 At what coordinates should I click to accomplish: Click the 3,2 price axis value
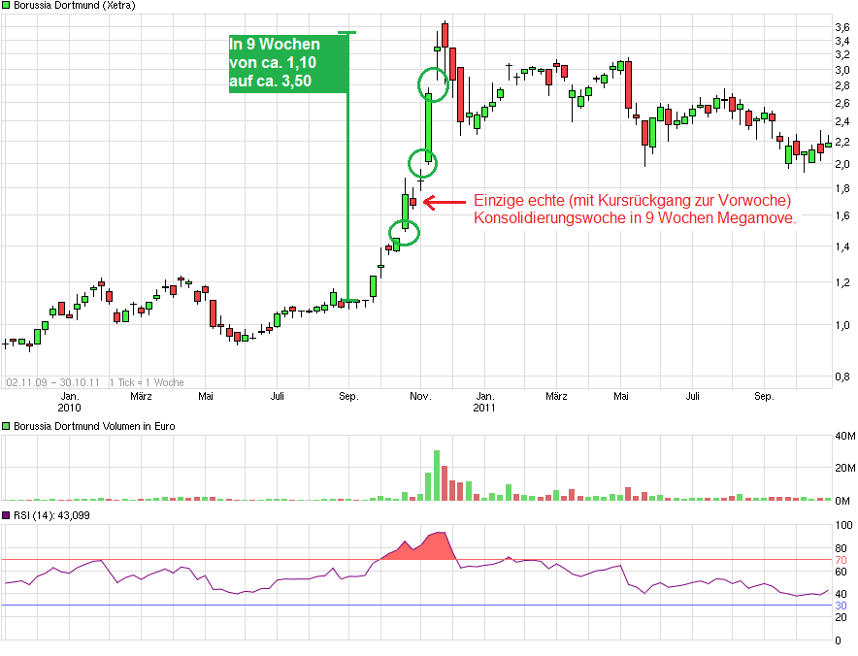(842, 54)
